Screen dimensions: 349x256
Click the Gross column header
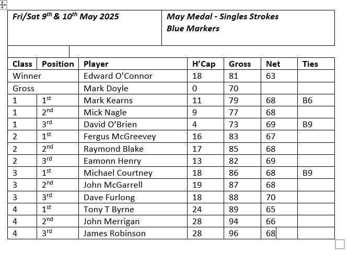point(240,64)
